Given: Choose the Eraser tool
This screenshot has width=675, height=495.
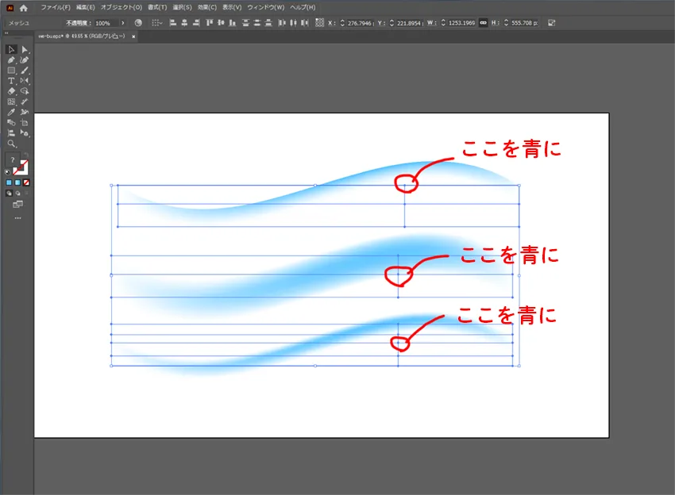Looking at the screenshot, I should point(11,91).
